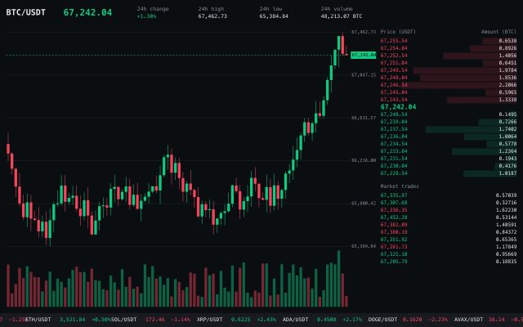Click the 24h volume 48,213.07 BTC
The image size is (523, 327).
coord(342,16)
